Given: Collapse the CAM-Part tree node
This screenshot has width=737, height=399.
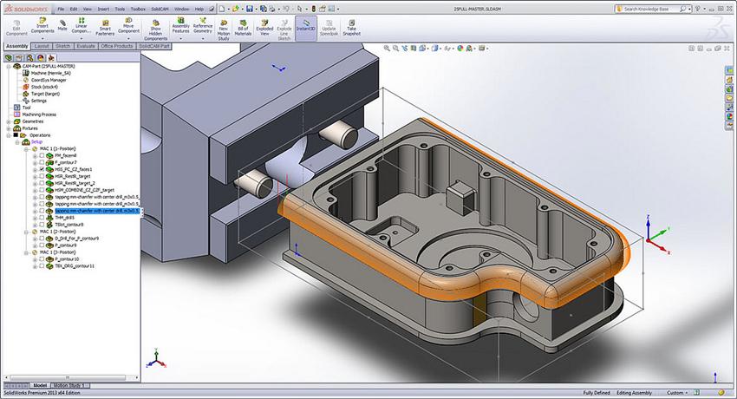Looking at the screenshot, I should tap(9, 66).
